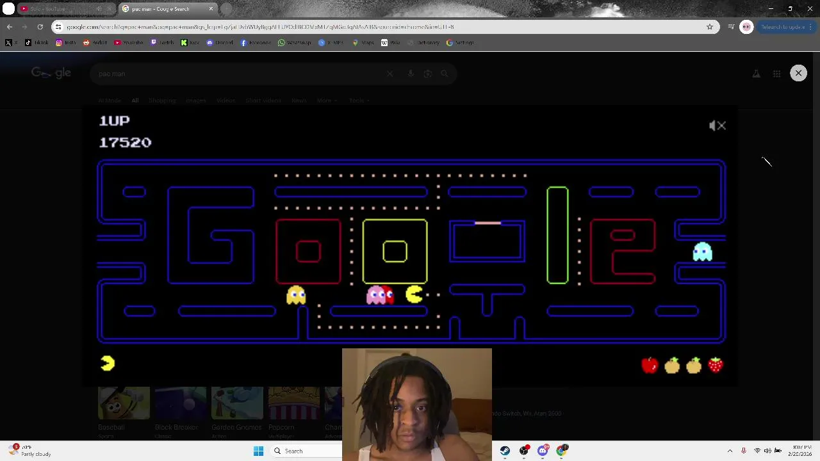Viewport: 820px width, 461px height.
Task: Open Search Labs flask icon
Action: coord(756,74)
